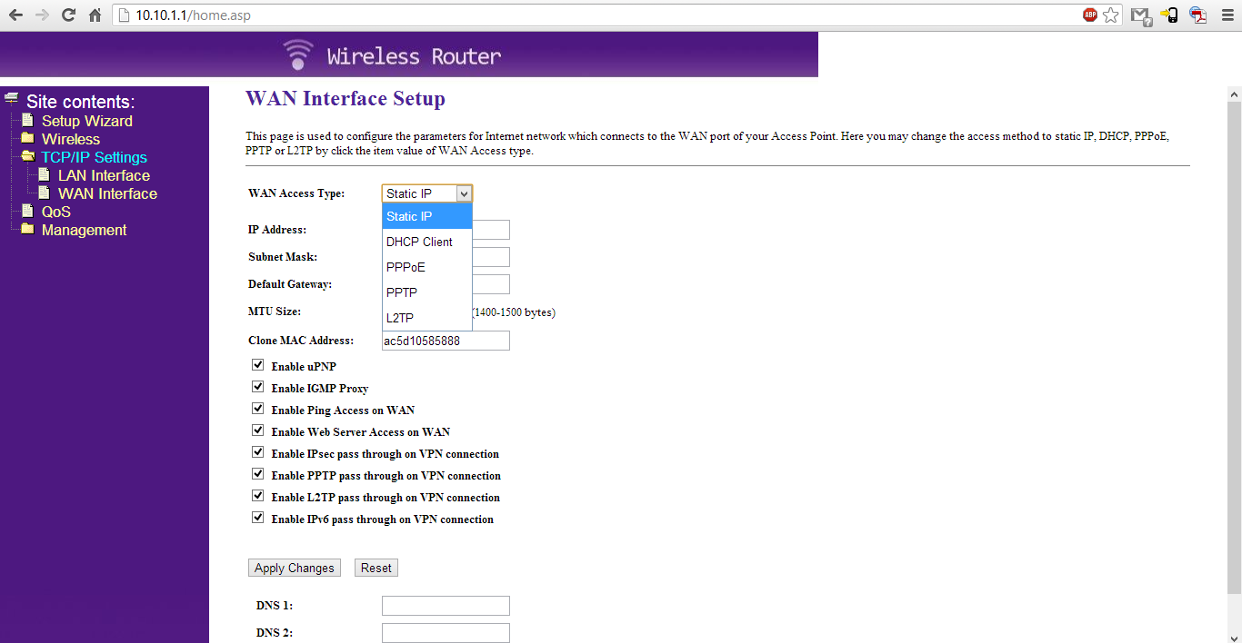Disable the Enable uPNP checkbox
This screenshot has height=643, width=1242.
click(x=258, y=365)
